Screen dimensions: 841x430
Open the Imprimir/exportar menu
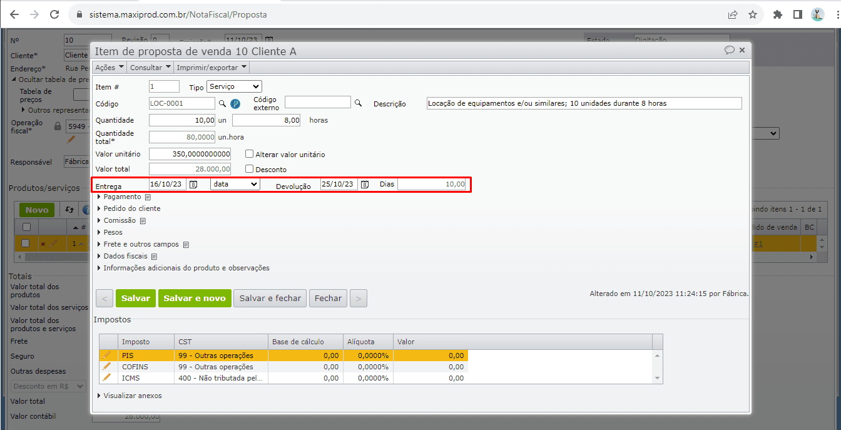[x=211, y=67]
